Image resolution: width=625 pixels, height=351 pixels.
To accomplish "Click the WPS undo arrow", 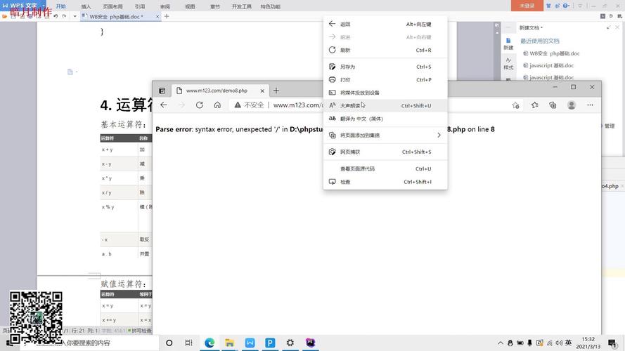I will click(56, 16).
